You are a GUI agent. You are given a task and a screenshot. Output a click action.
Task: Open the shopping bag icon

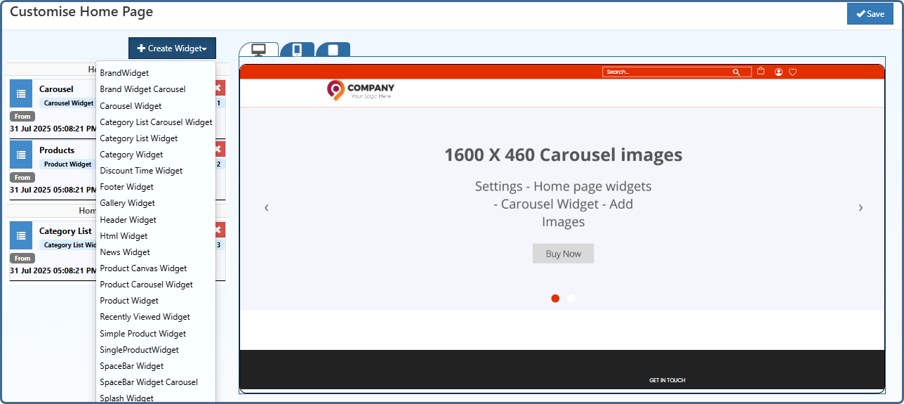761,71
